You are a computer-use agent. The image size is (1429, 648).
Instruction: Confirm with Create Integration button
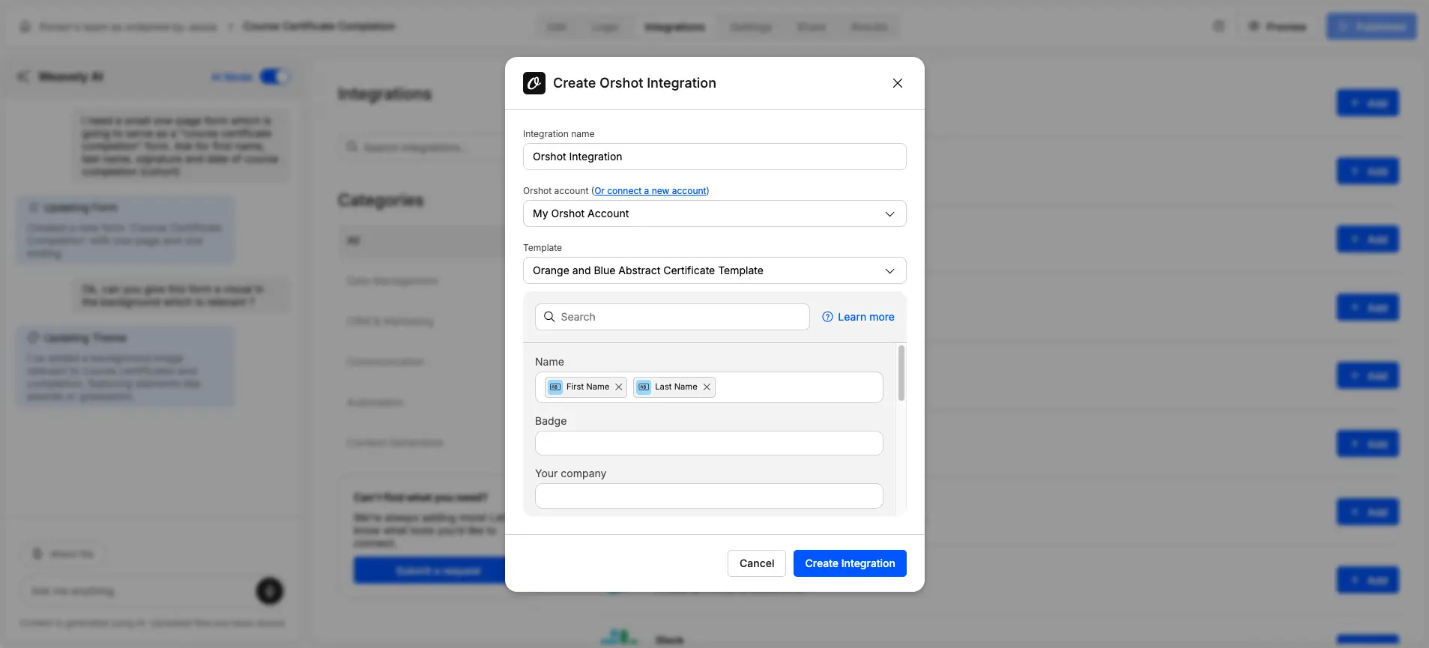[x=850, y=563]
